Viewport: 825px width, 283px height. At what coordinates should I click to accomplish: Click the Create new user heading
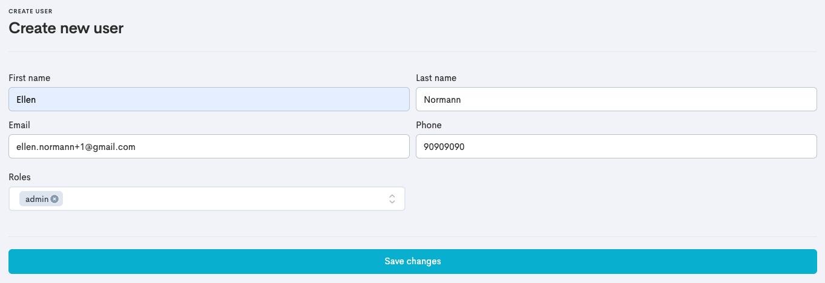(x=66, y=28)
